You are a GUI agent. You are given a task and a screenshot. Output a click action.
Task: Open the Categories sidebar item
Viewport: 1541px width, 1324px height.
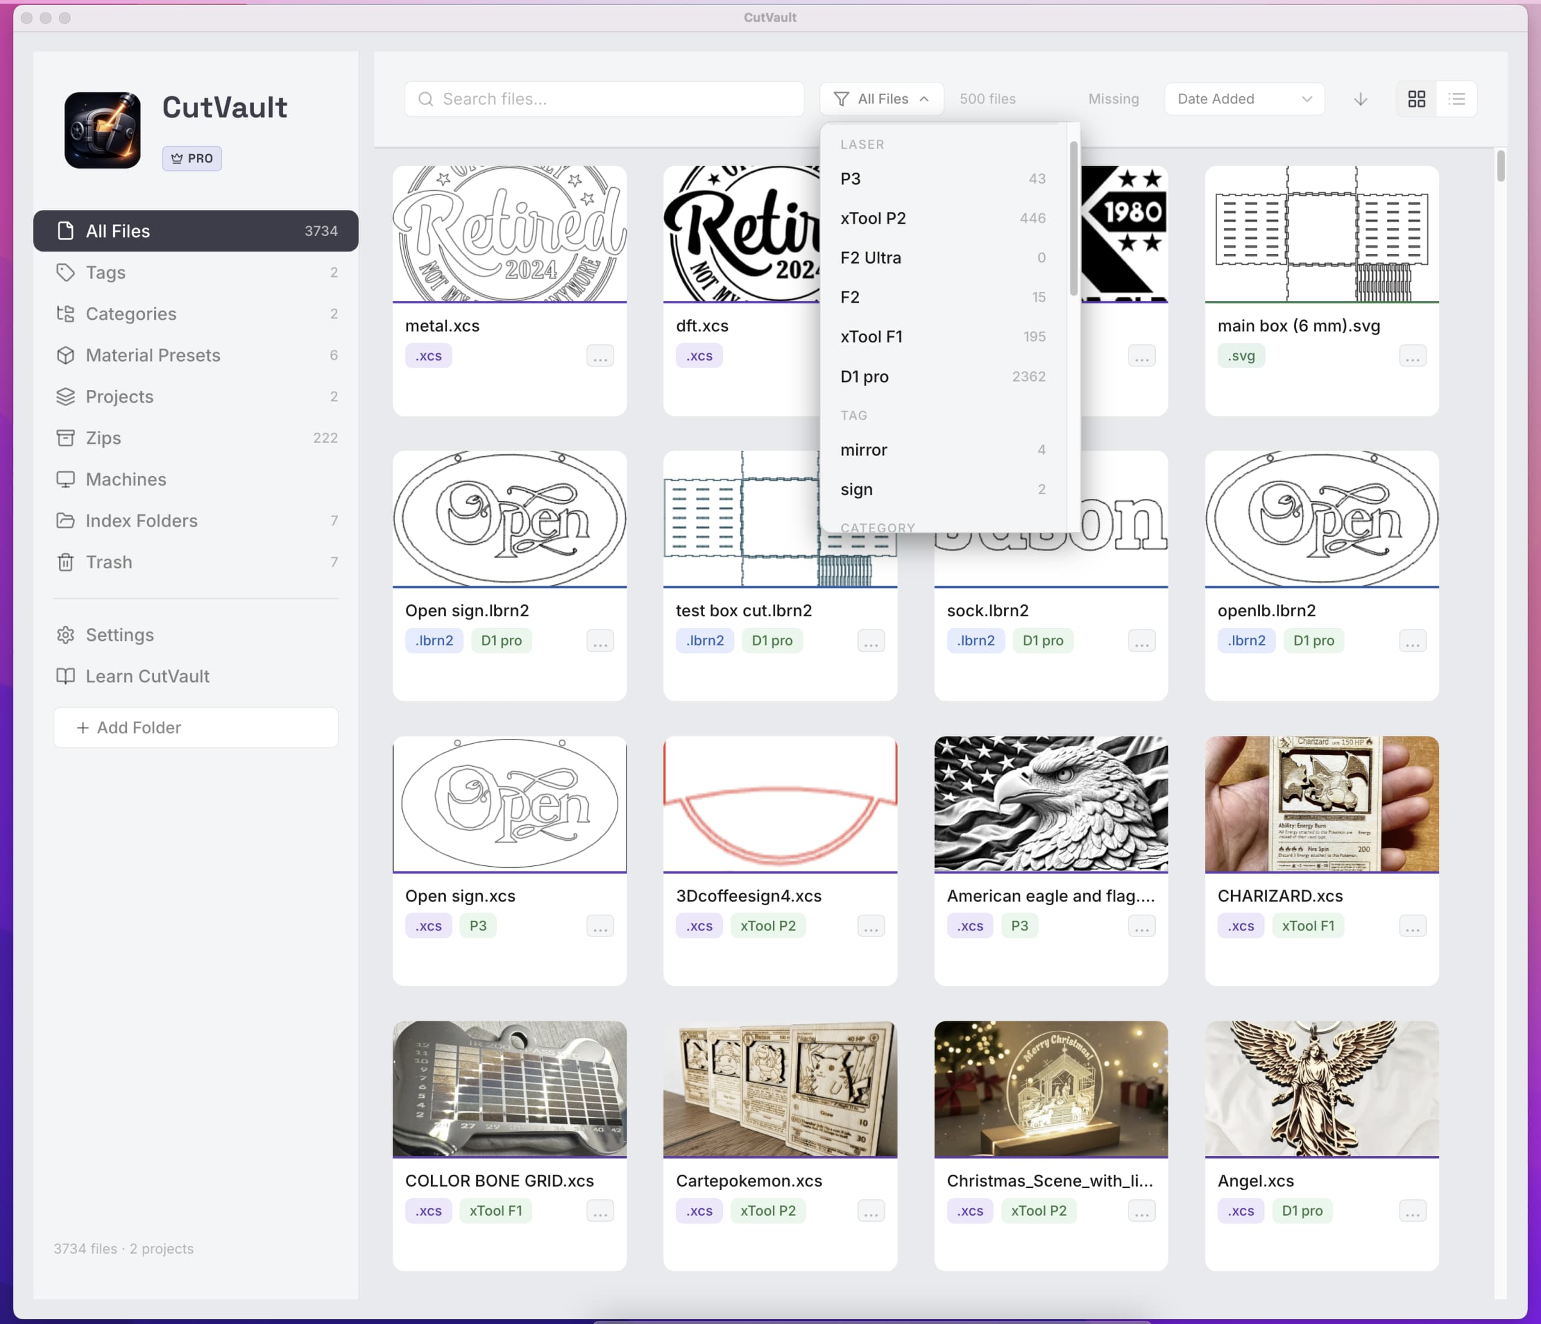coord(196,314)
